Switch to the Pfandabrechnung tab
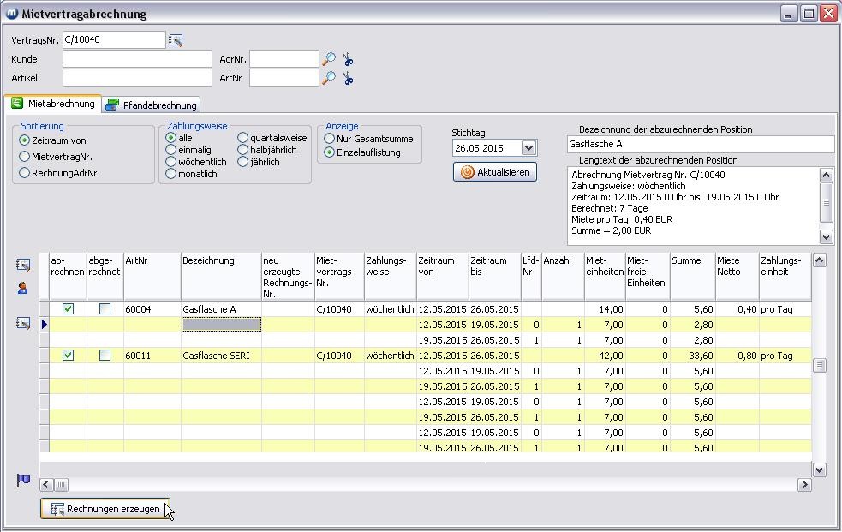This screenshot has width=842, height=532. pyautogui.click(x=151, y=105)
